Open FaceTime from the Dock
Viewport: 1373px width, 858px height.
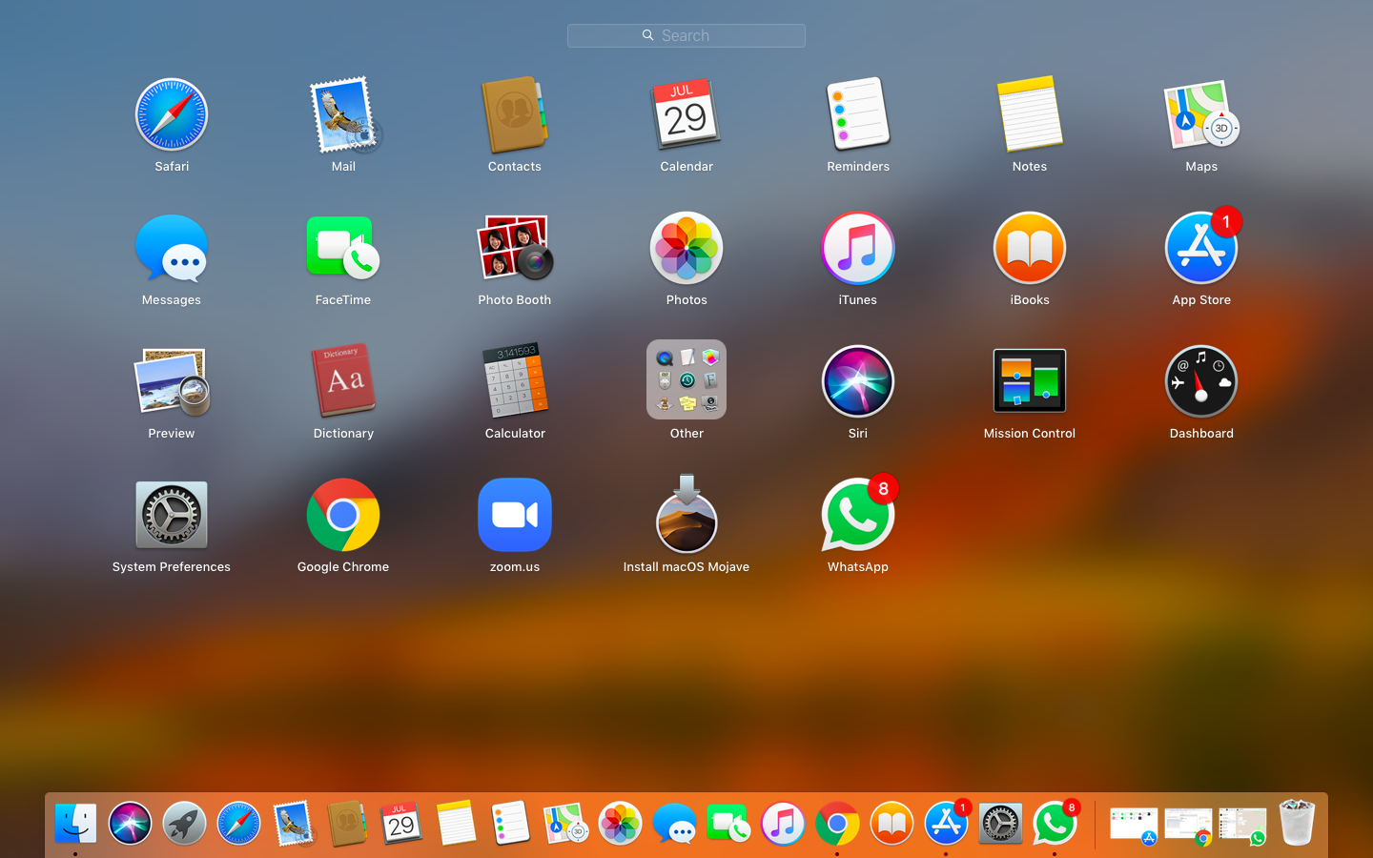728,823
